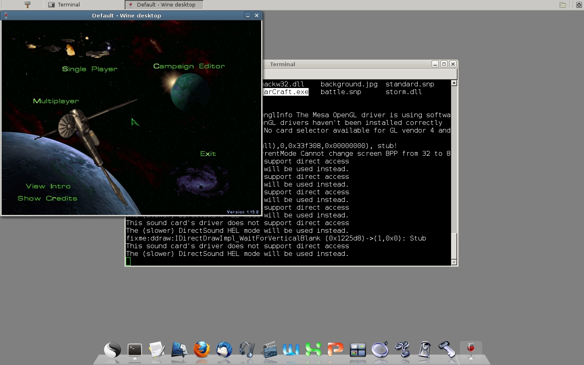
Task: Click Version 1.15.2 text in game
Action: pos(243,212)
